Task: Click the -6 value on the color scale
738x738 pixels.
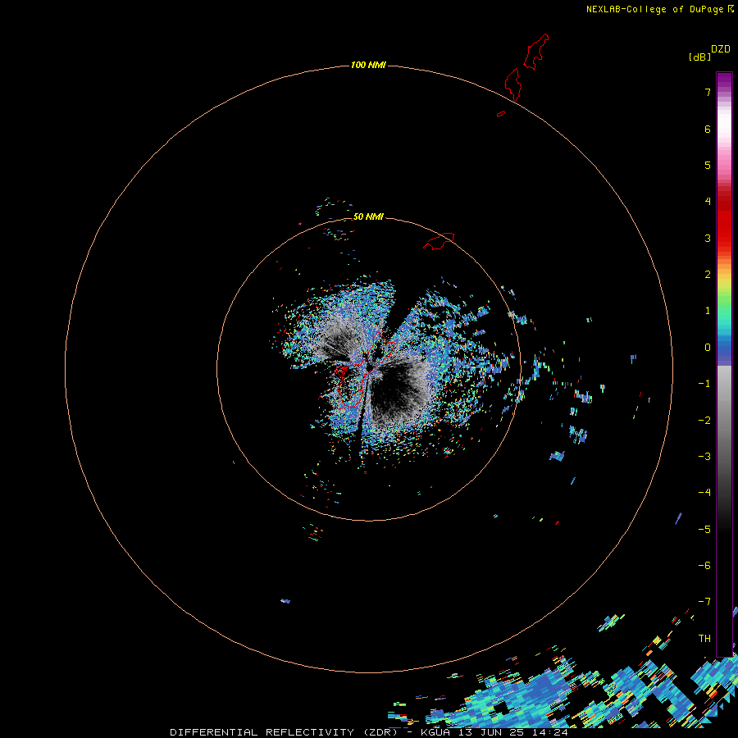Action: (704, 566)
